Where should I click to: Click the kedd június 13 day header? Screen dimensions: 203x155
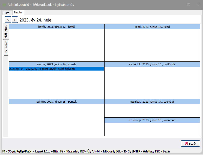(152, 27)
